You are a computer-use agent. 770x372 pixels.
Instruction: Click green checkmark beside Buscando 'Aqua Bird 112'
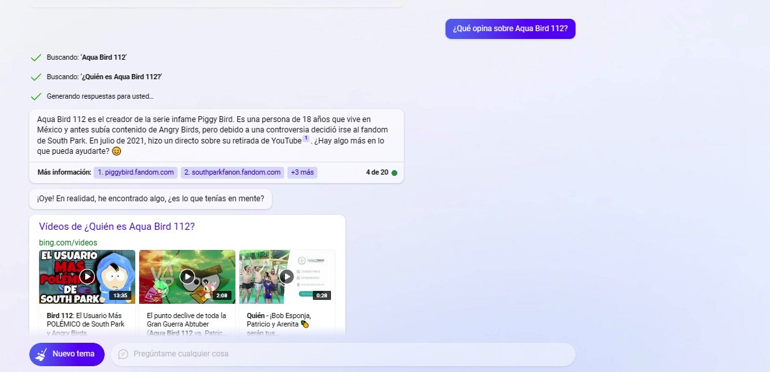click(36, 58)
